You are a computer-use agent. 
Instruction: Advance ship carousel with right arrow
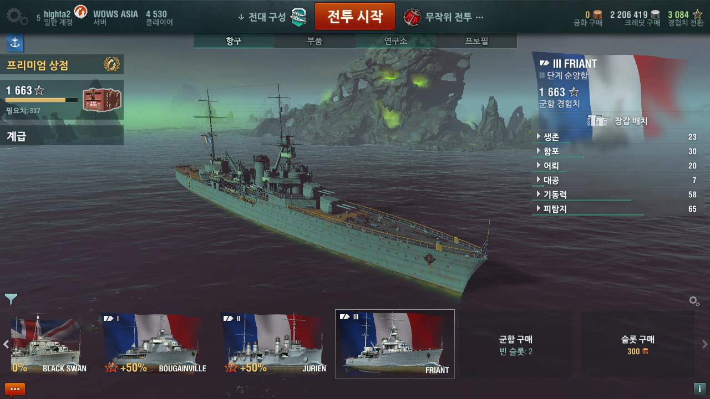[x=705, y=344]
